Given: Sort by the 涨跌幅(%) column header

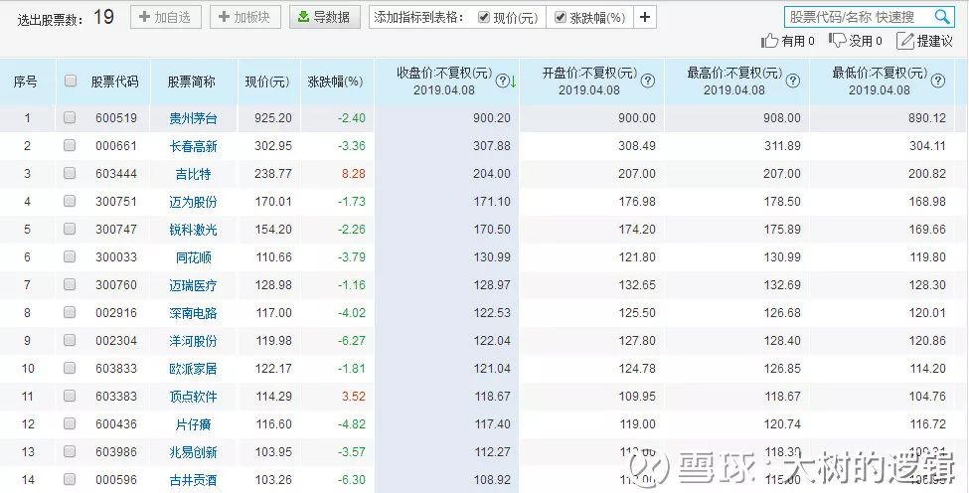Looking at the screenshot, I should pyautogui.click(x=336, y=81).
